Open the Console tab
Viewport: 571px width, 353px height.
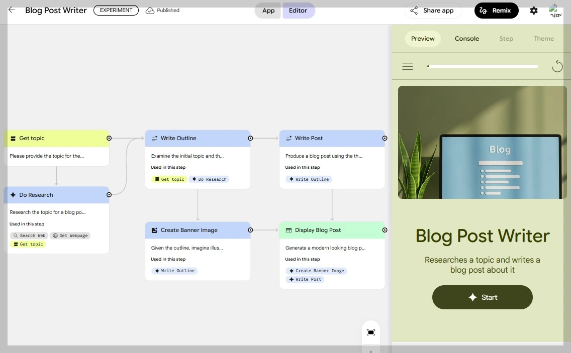pos(467,39)
